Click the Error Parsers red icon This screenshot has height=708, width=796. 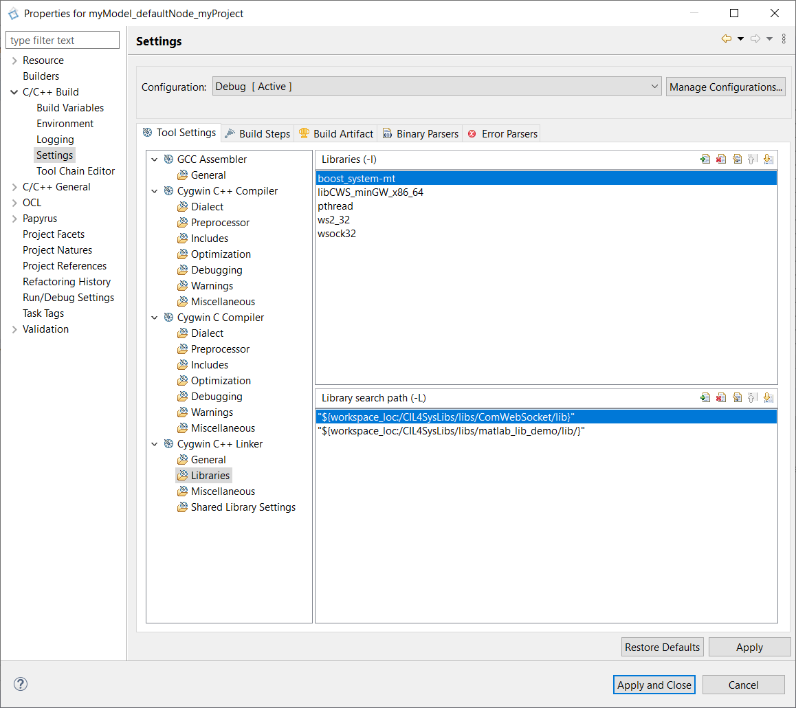pyautogui.click(x=472, y=134)
